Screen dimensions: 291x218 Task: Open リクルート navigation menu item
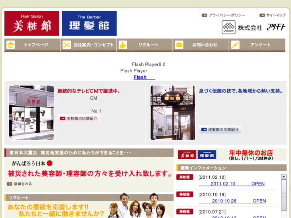(145, 45)
